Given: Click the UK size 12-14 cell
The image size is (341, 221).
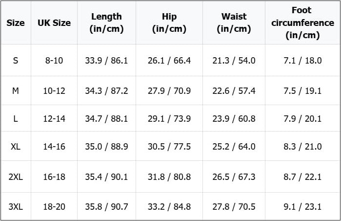Looking at the screenshot, I should pyautogui.click(x=54, y=119).
